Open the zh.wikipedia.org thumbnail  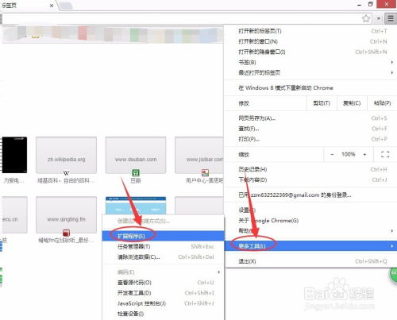click(66, 155)
